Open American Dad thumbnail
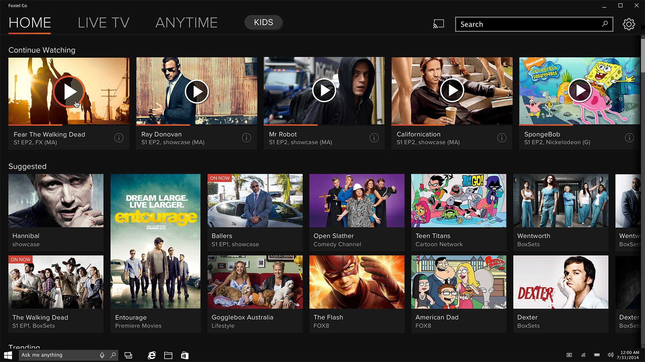 coord(459,282)
